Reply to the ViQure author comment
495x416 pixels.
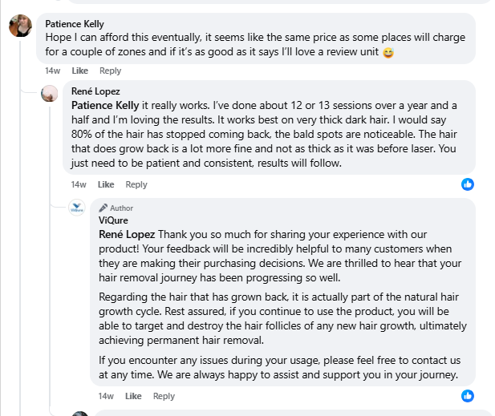tap(164, 396)
